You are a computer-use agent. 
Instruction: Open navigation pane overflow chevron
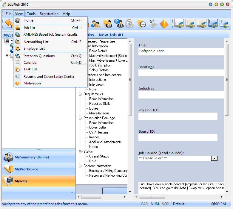[72, 193]
